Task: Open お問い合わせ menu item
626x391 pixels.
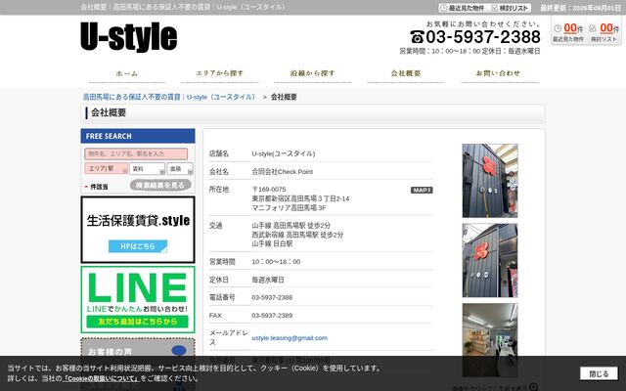Action: point(499,73)
